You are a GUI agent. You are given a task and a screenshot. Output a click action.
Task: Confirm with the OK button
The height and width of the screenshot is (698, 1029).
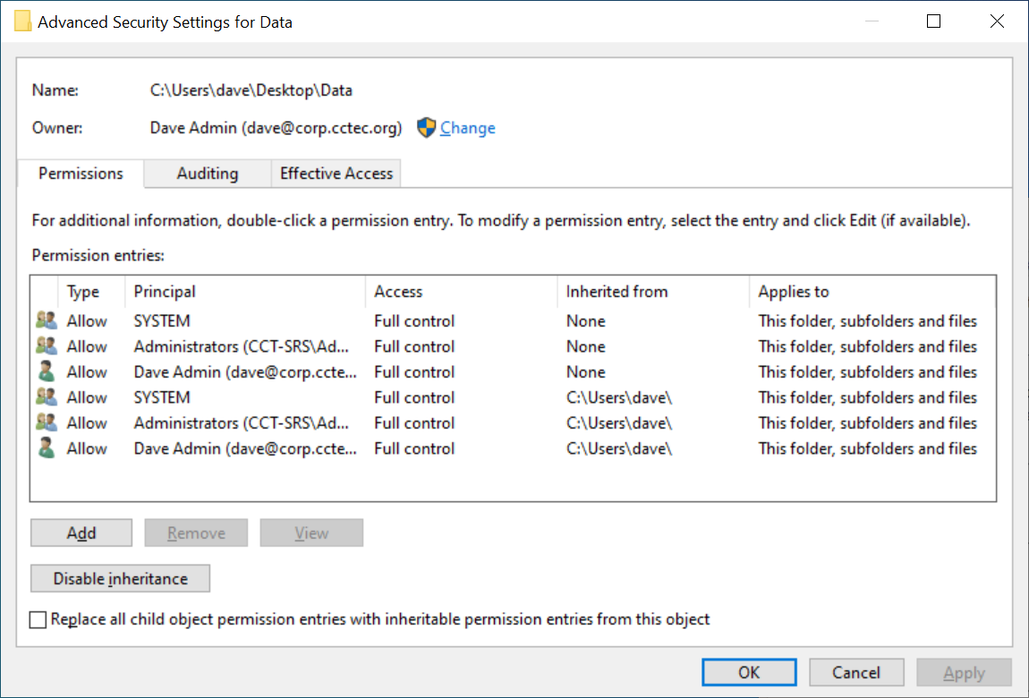pyautogui.click(x=749, y=673)
